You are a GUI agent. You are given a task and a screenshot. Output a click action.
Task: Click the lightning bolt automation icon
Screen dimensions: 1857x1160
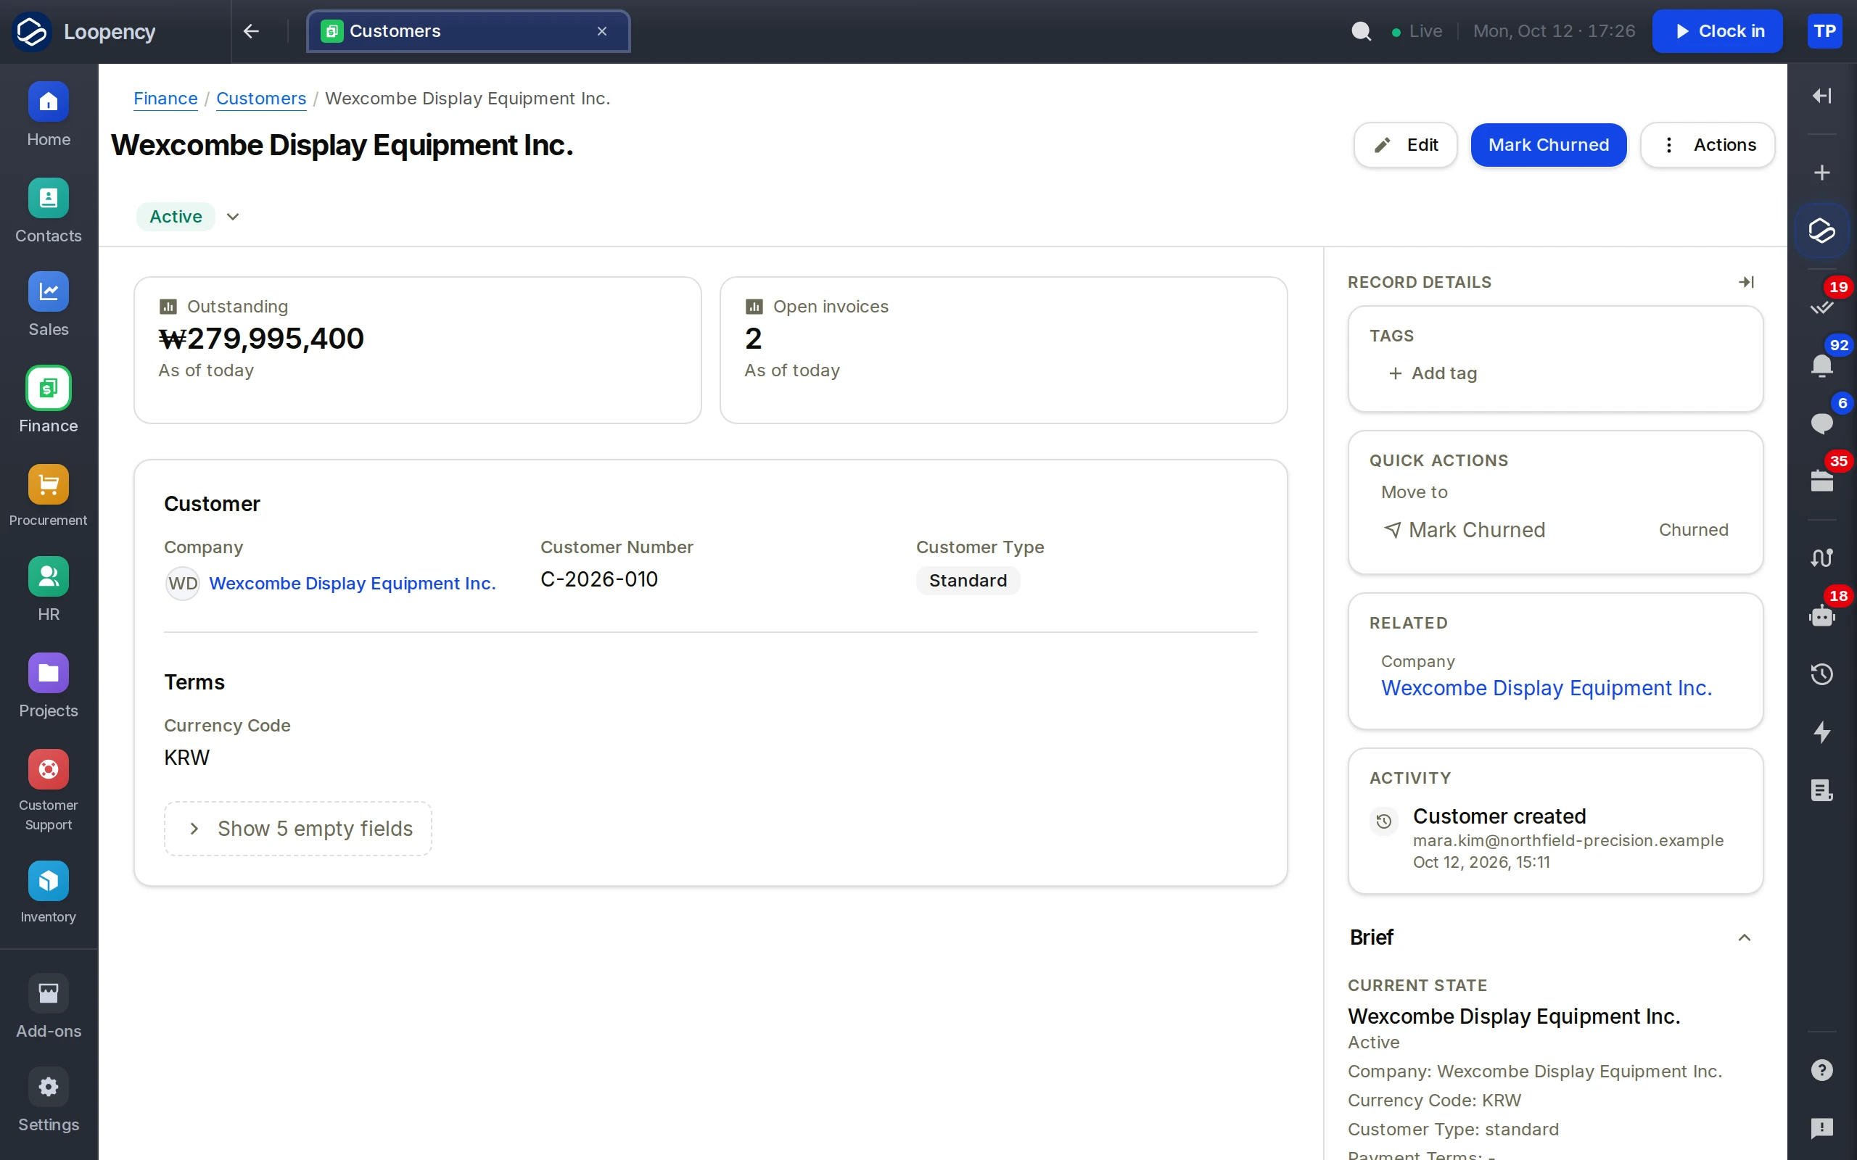(1821, 733)
